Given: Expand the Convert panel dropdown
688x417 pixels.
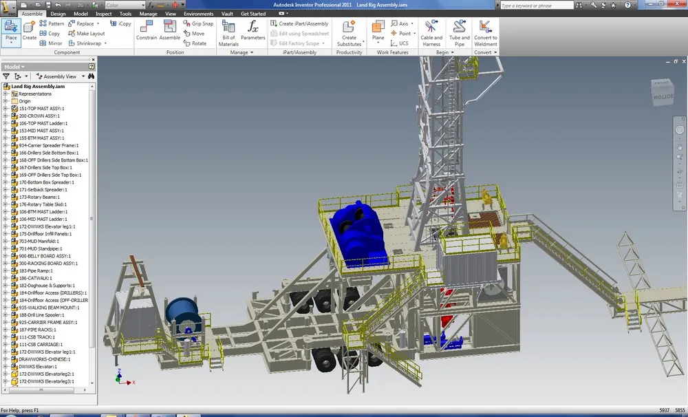Looking at the screenshot, I should [x=495, y=52].
